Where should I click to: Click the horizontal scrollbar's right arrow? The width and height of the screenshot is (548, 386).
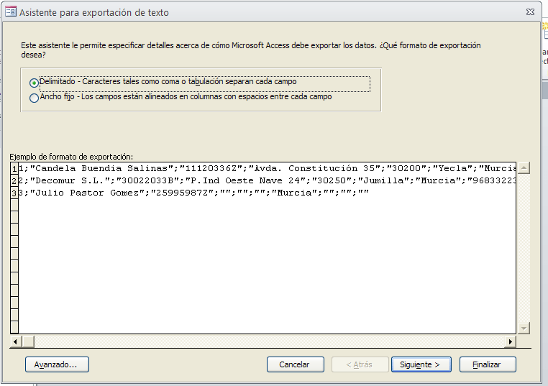coord(511,342)
